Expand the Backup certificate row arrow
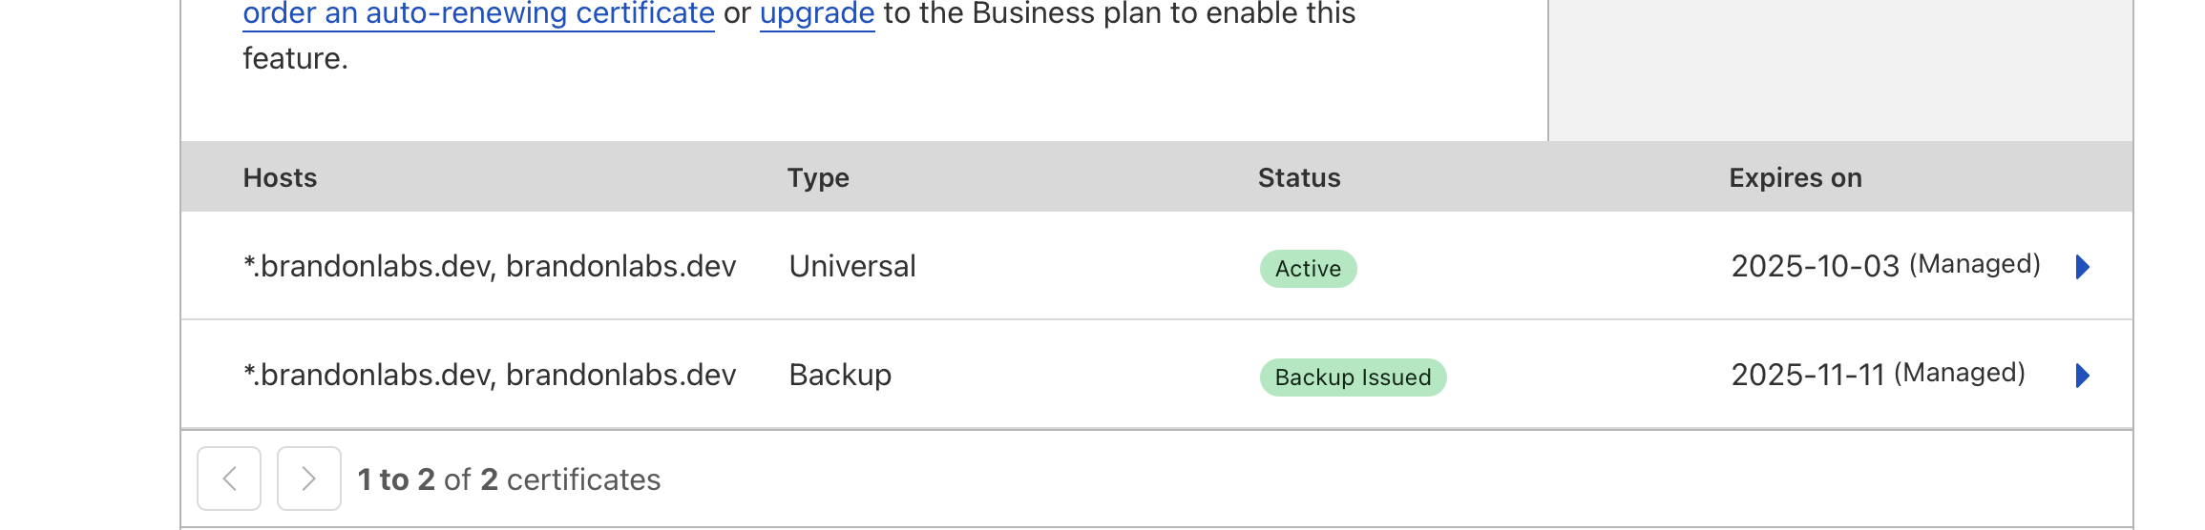This screenshot has height=530, width=2205. coord(2083,376)
